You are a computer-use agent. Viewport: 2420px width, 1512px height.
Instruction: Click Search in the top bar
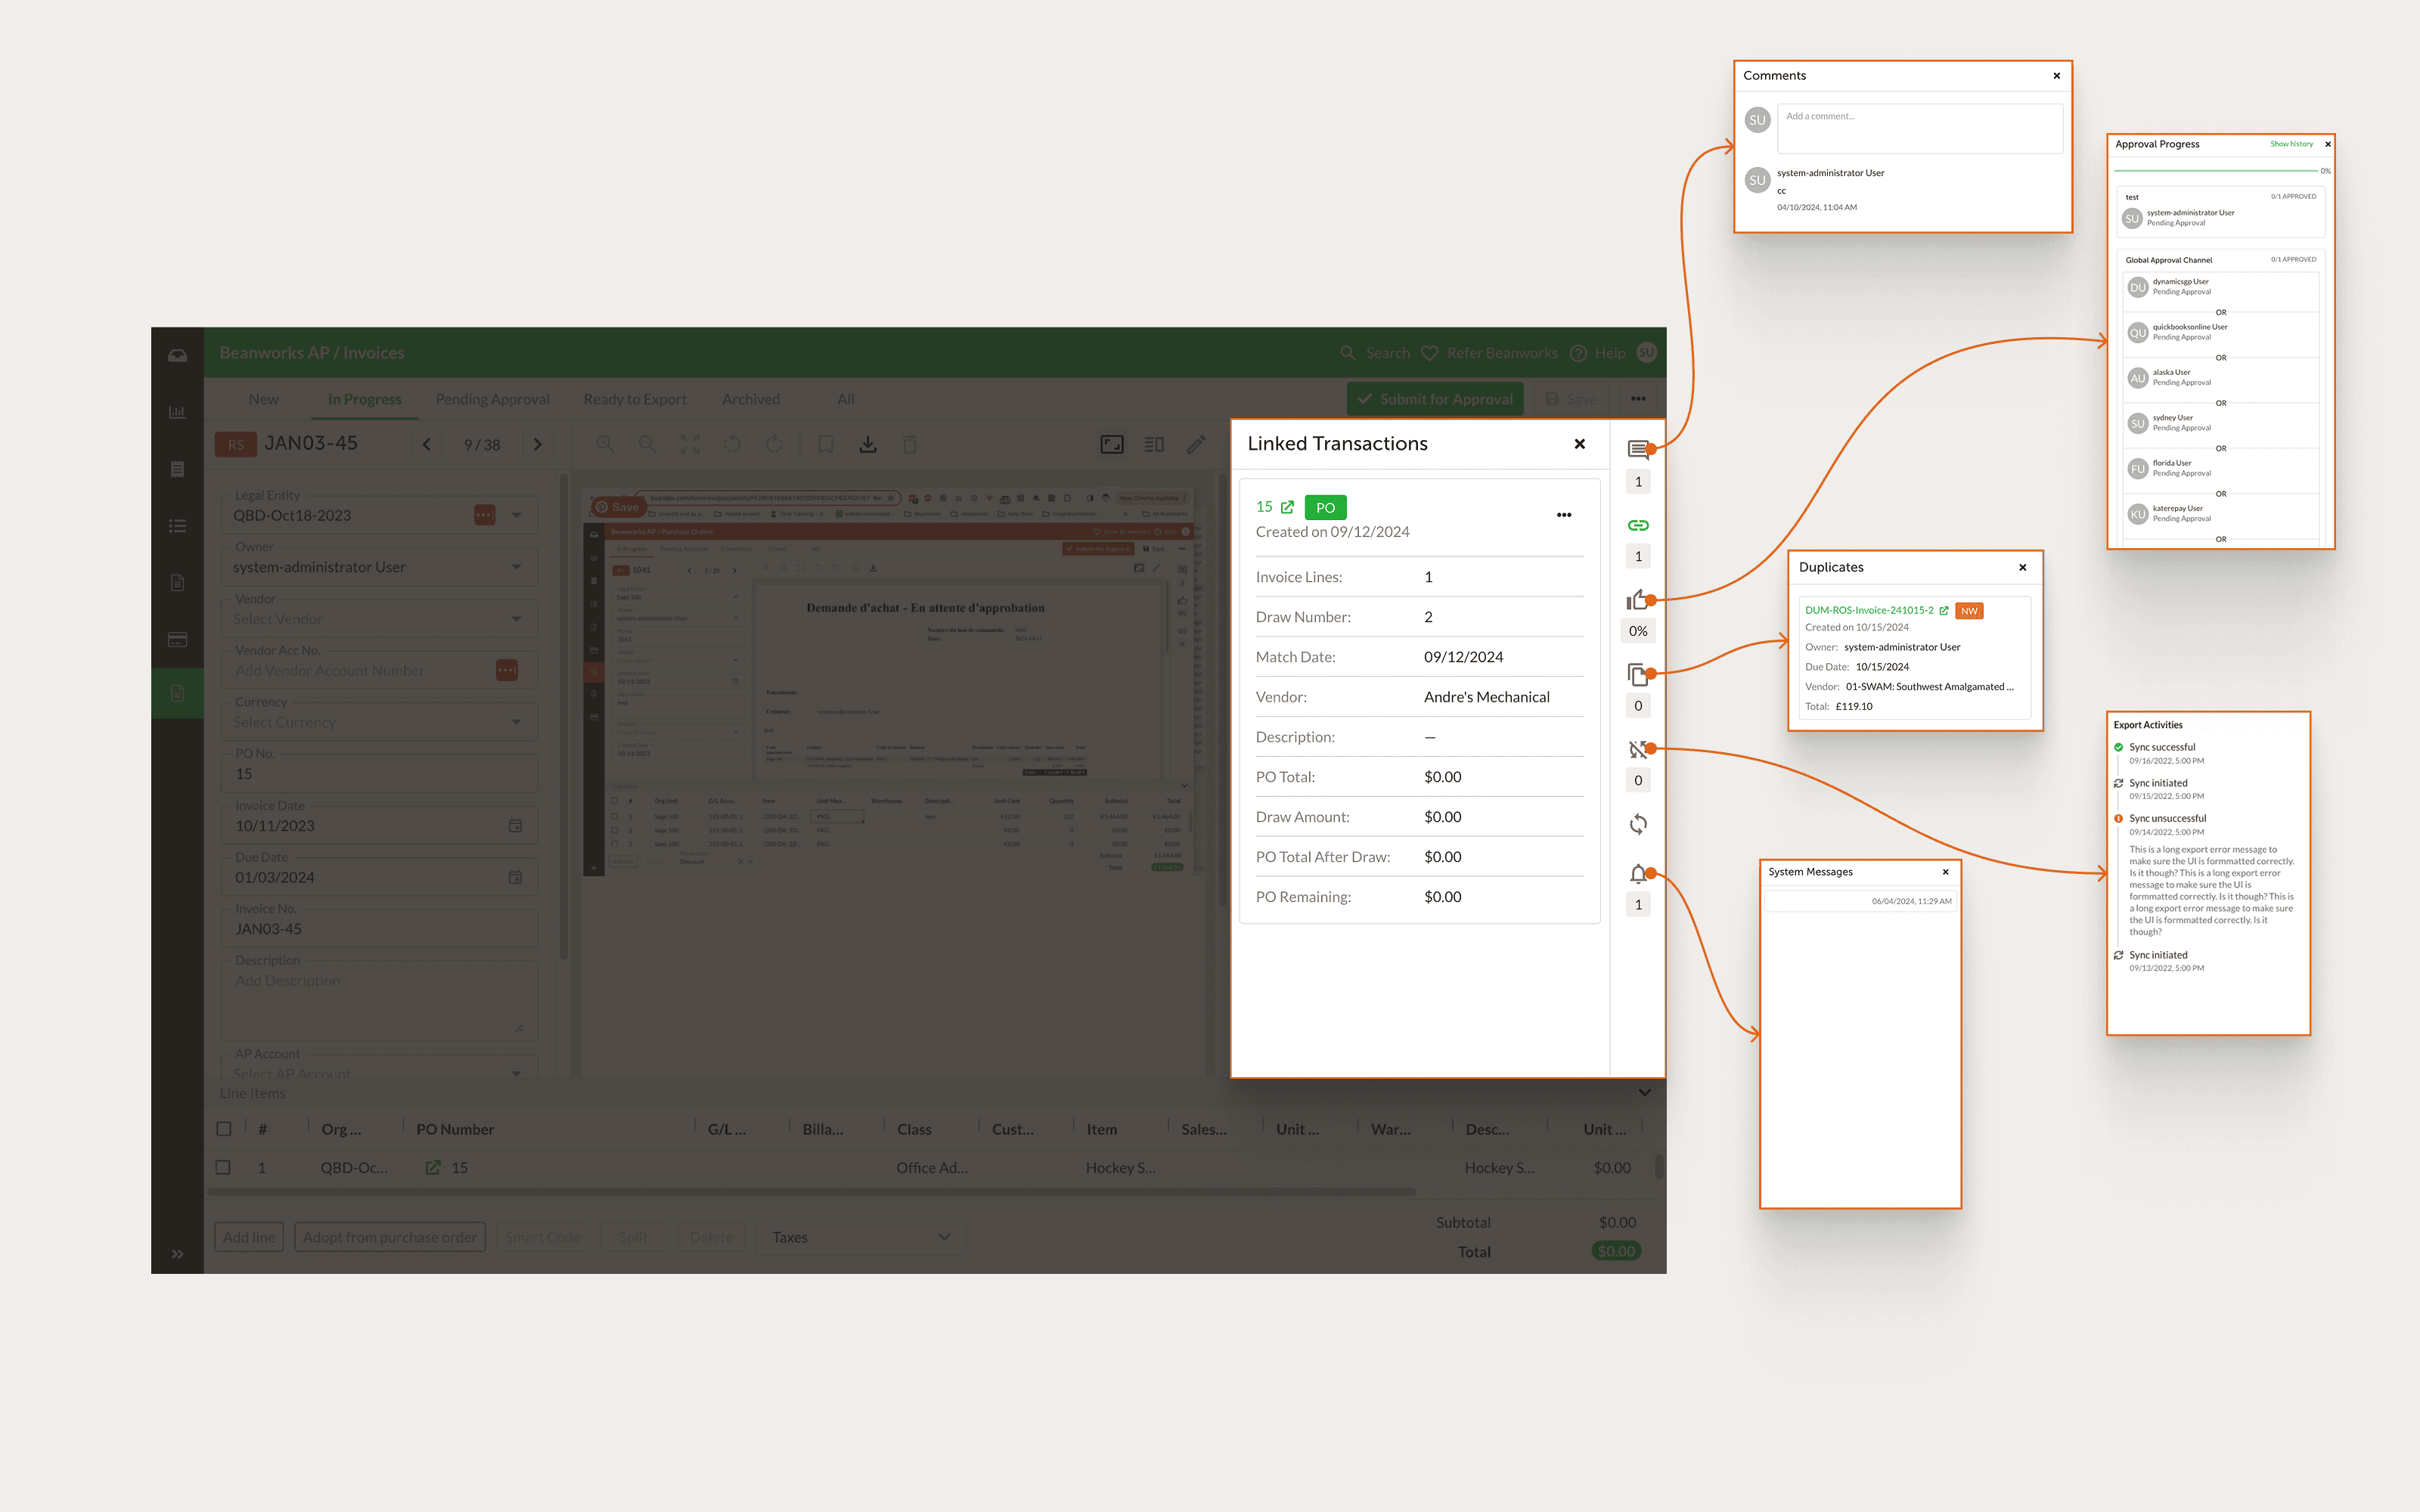(1376, 353)
